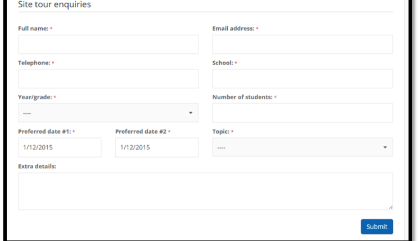Click the Preferred date #1 date box
The image size is (420, 241).
coord(60,148)
